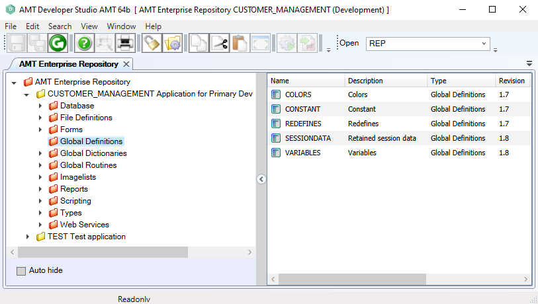Sort list by the Type column header
This screenshot has width=538, height=304.
pos(461,81)
